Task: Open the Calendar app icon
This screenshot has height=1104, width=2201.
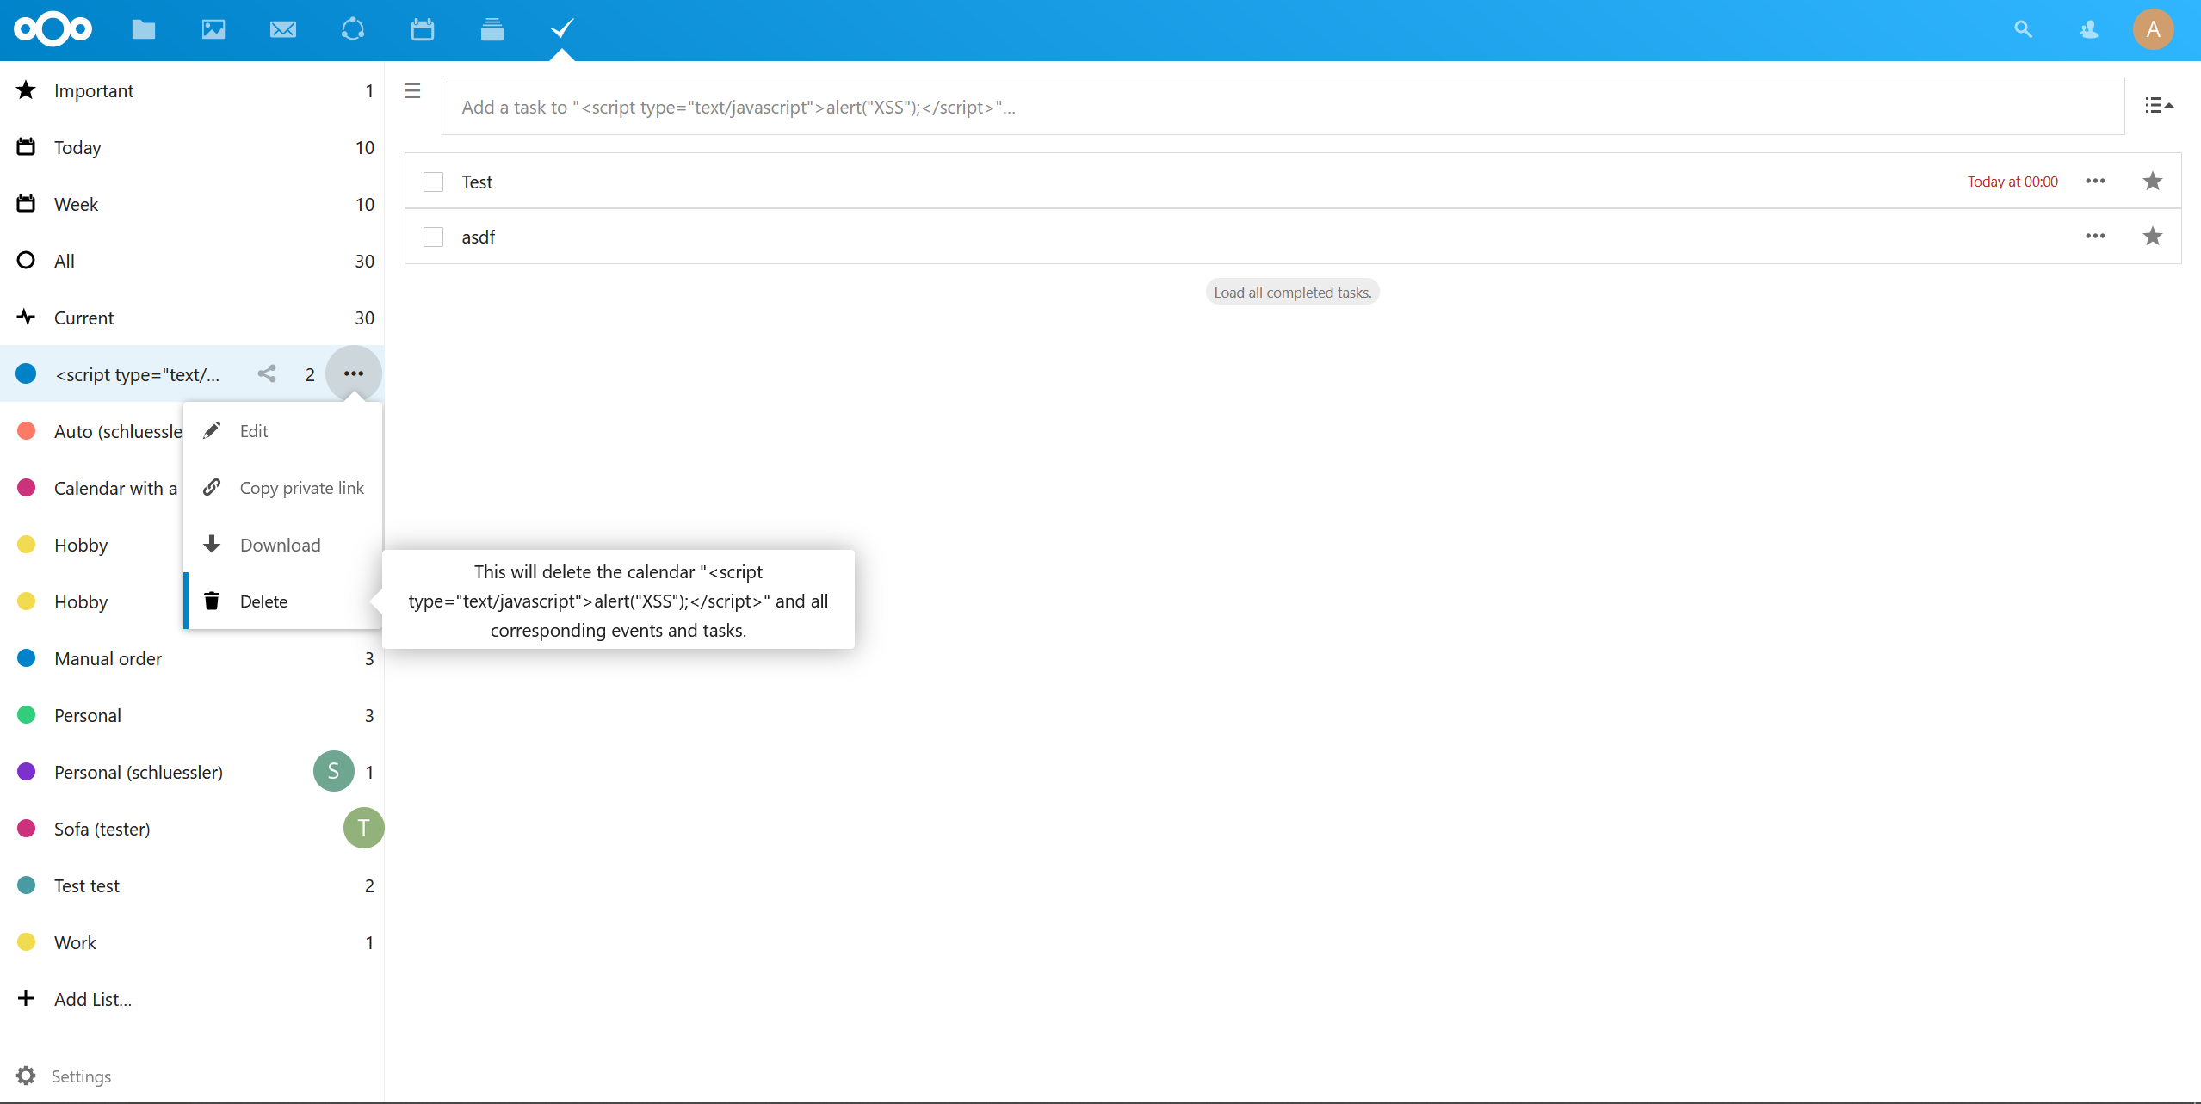Action: coord(423,30)
